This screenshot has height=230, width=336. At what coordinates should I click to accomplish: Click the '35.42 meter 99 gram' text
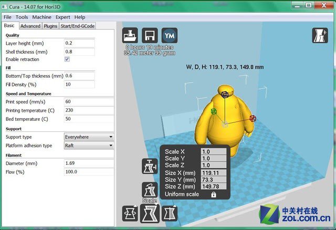pos(150,53)
